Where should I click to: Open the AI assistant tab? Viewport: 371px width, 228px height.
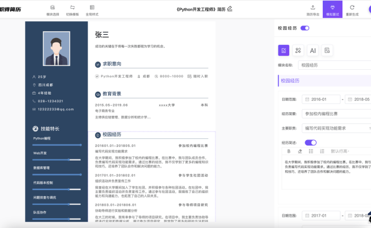(313, 50)
